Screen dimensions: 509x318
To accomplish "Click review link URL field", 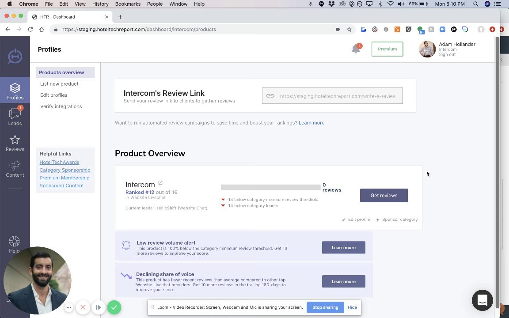I will [x=332, y=96].
